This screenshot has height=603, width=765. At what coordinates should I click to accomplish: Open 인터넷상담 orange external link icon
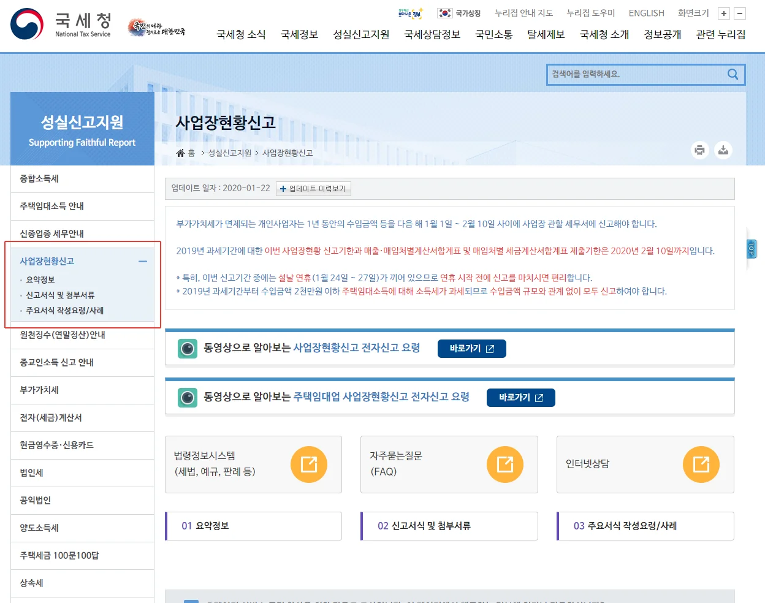701,465
